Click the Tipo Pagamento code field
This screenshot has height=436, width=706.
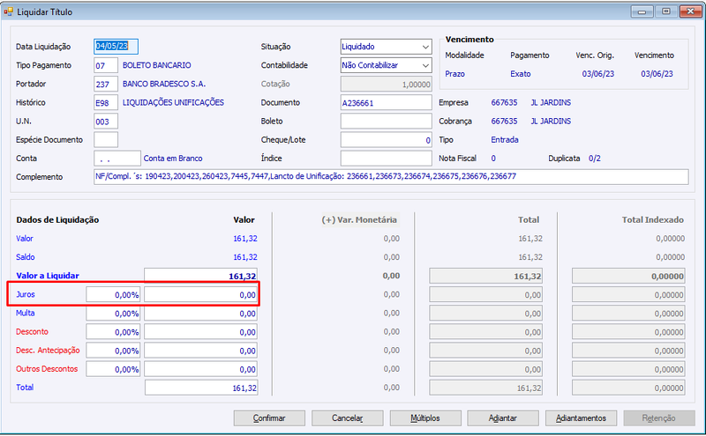[106, 66]
